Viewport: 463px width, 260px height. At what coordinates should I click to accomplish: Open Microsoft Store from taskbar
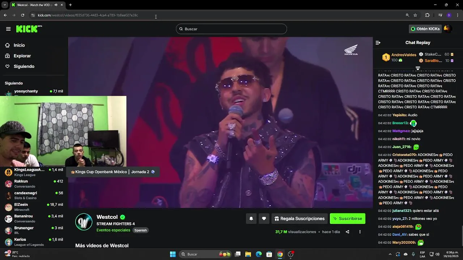click(269, 254)
